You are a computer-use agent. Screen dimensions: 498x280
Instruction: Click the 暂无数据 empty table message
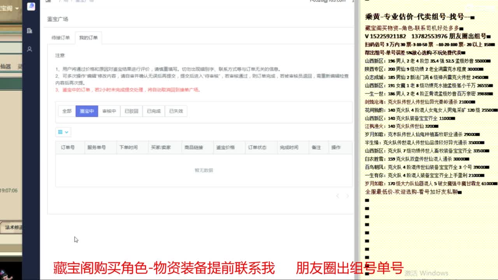(x=204, y=170)
